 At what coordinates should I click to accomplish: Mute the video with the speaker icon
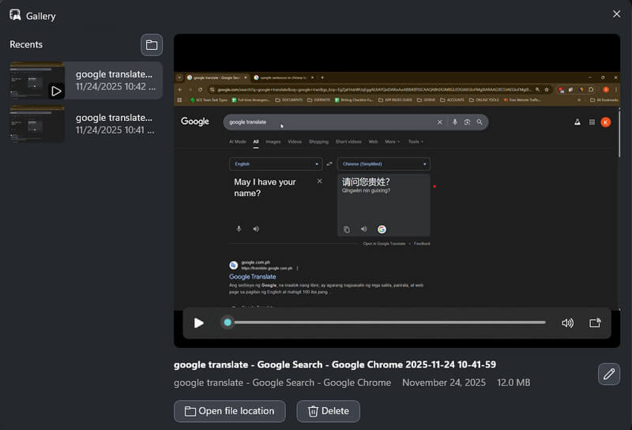pos(567,323)
